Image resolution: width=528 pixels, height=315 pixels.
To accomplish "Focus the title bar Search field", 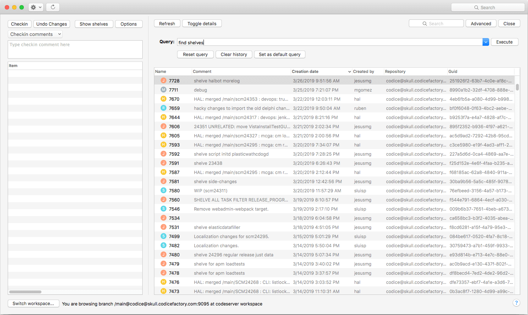I will tap(488, 7).
